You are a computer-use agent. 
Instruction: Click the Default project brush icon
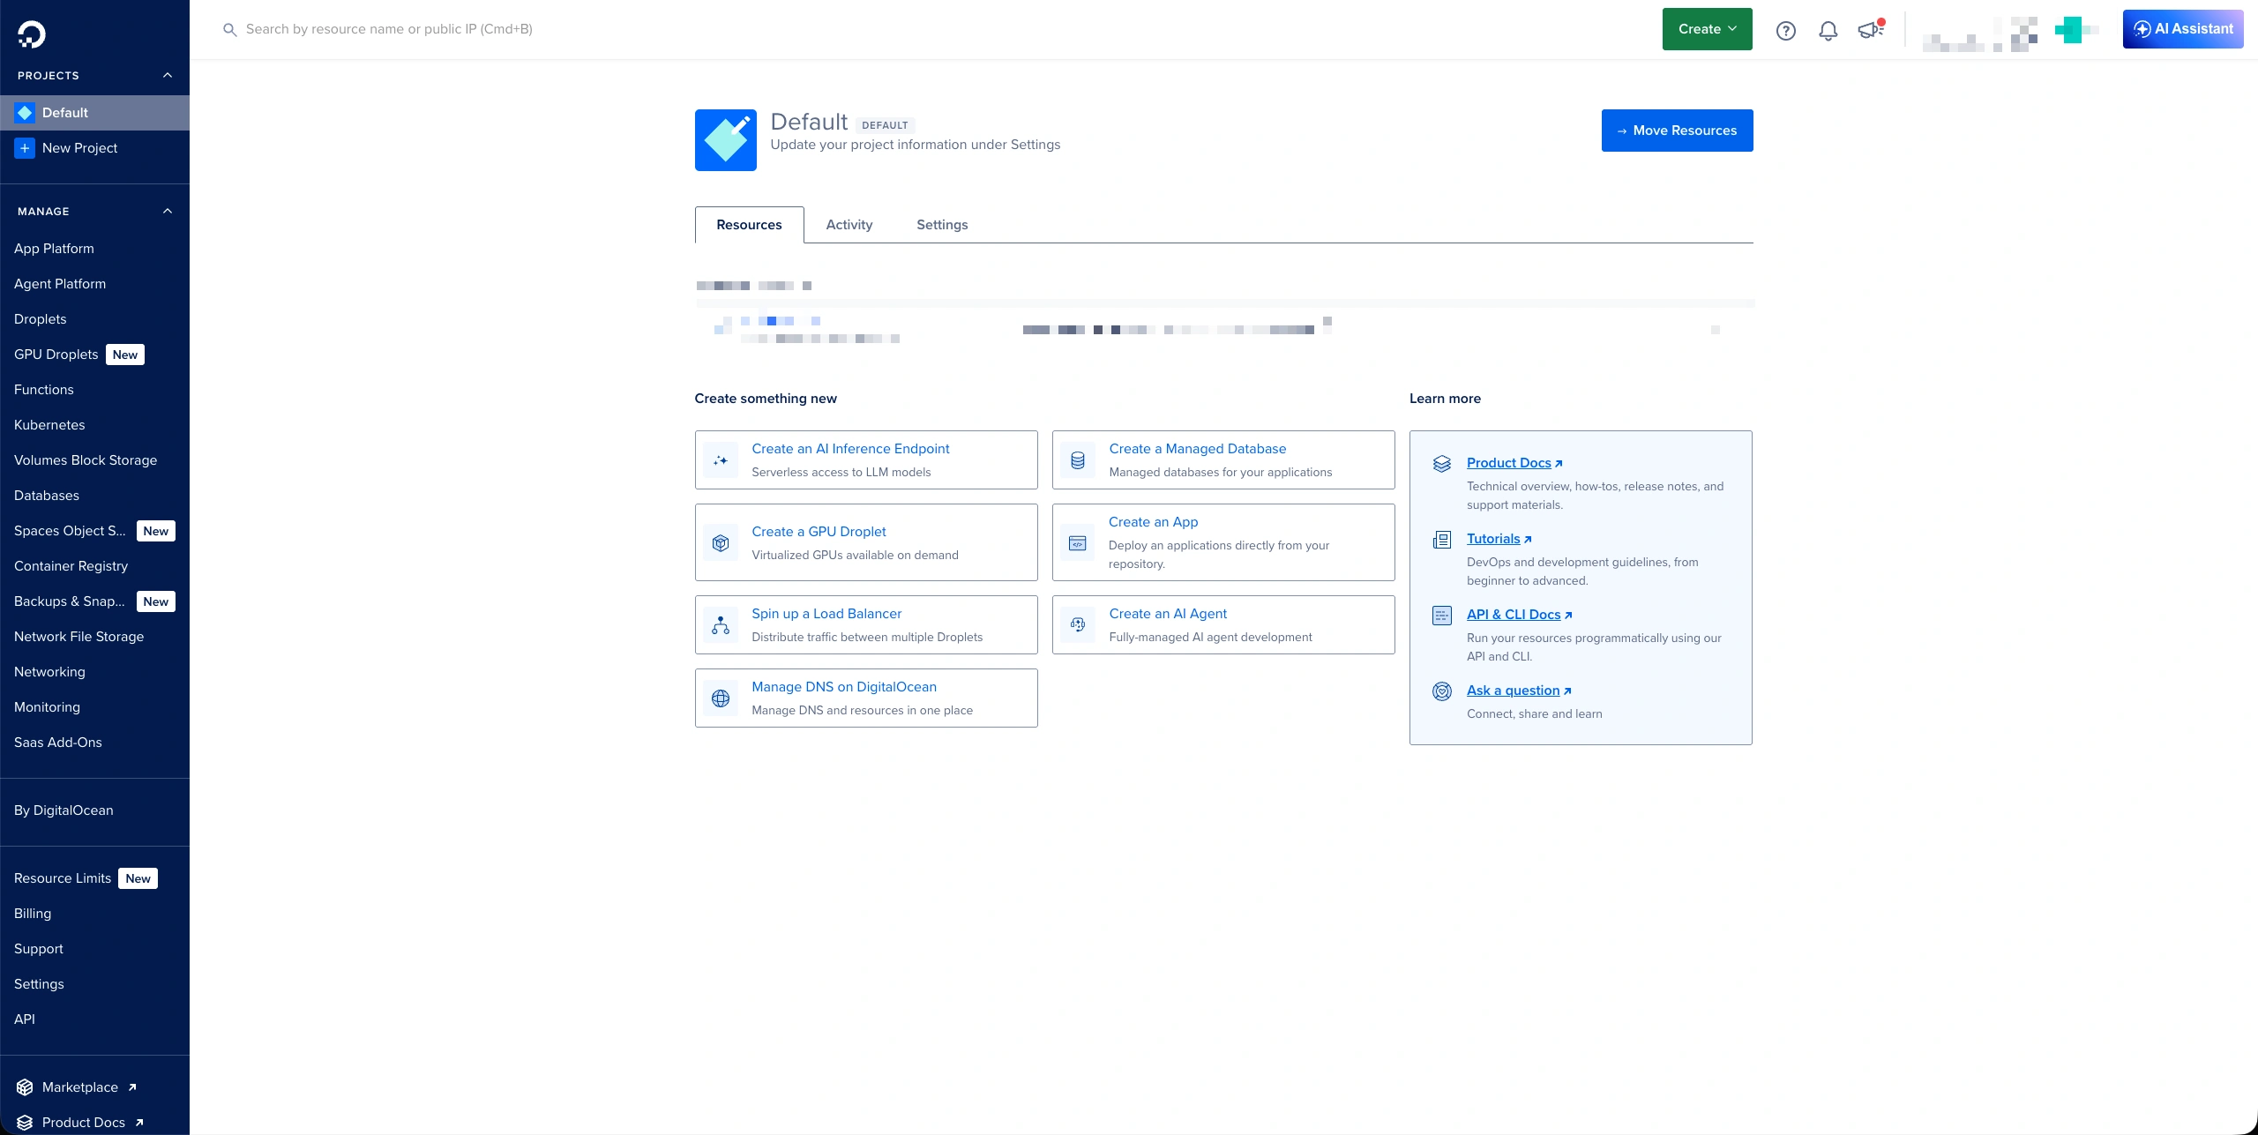[x=725, y=140]
